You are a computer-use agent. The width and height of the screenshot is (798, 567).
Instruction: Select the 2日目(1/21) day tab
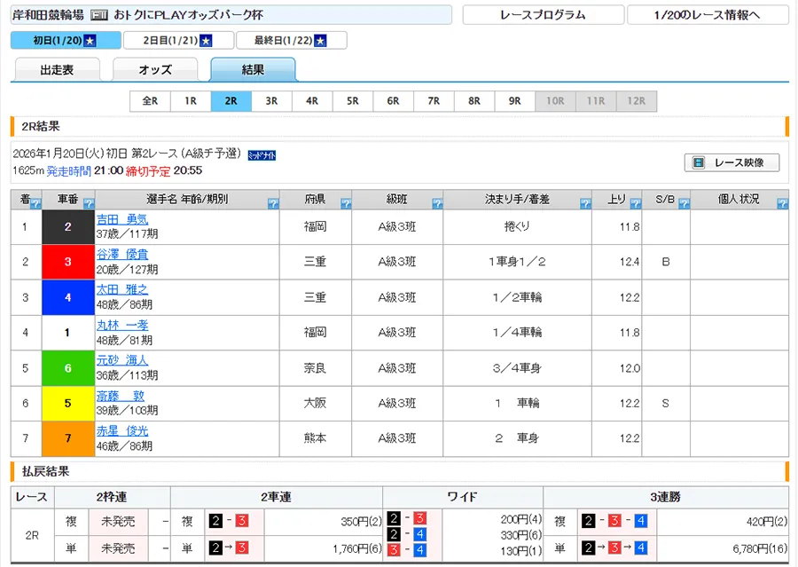(178, 41)
